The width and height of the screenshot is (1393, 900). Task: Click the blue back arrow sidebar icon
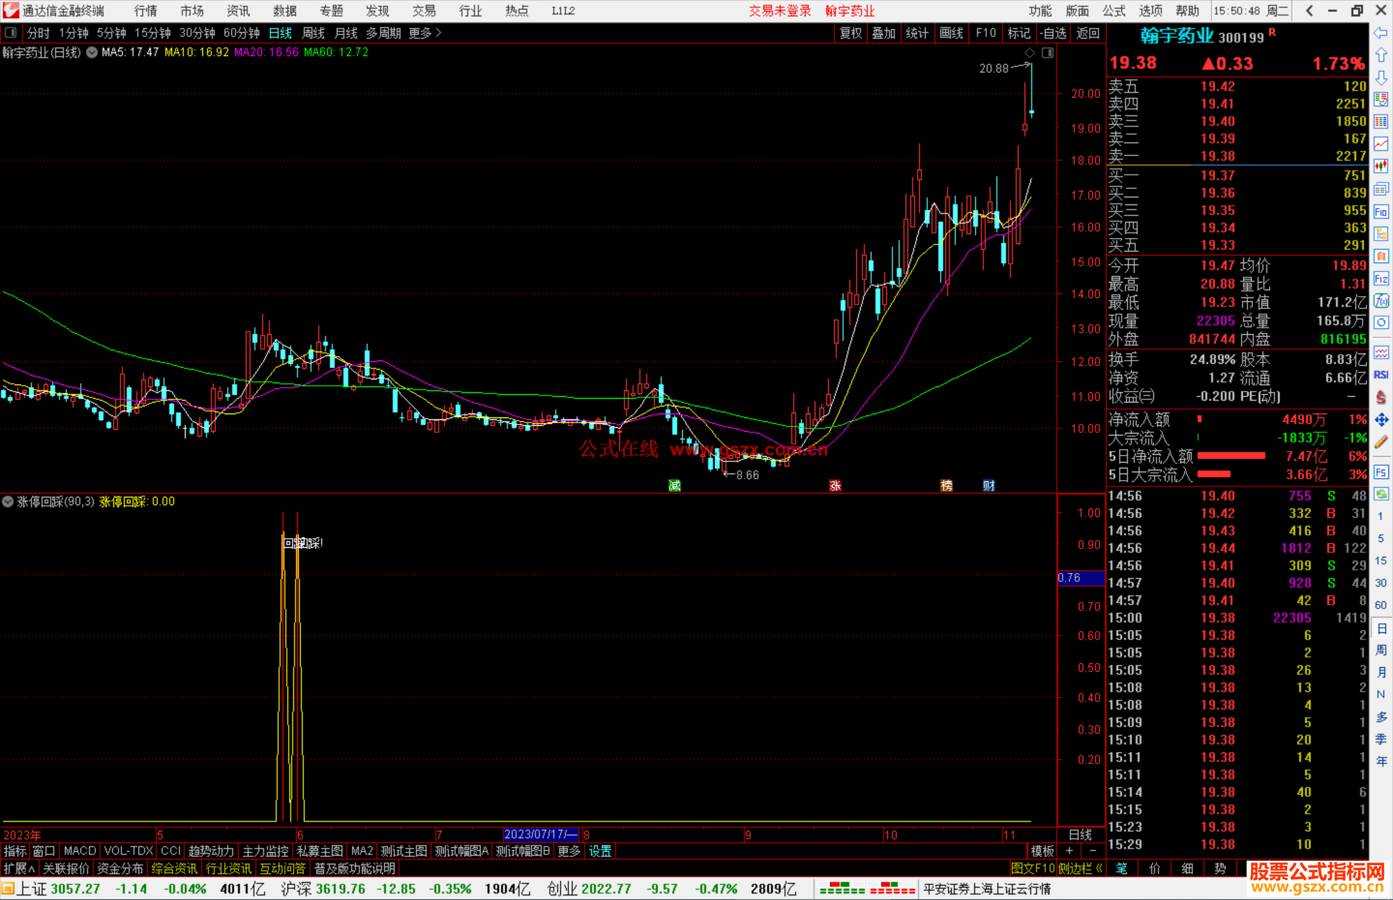(1381, 32)
